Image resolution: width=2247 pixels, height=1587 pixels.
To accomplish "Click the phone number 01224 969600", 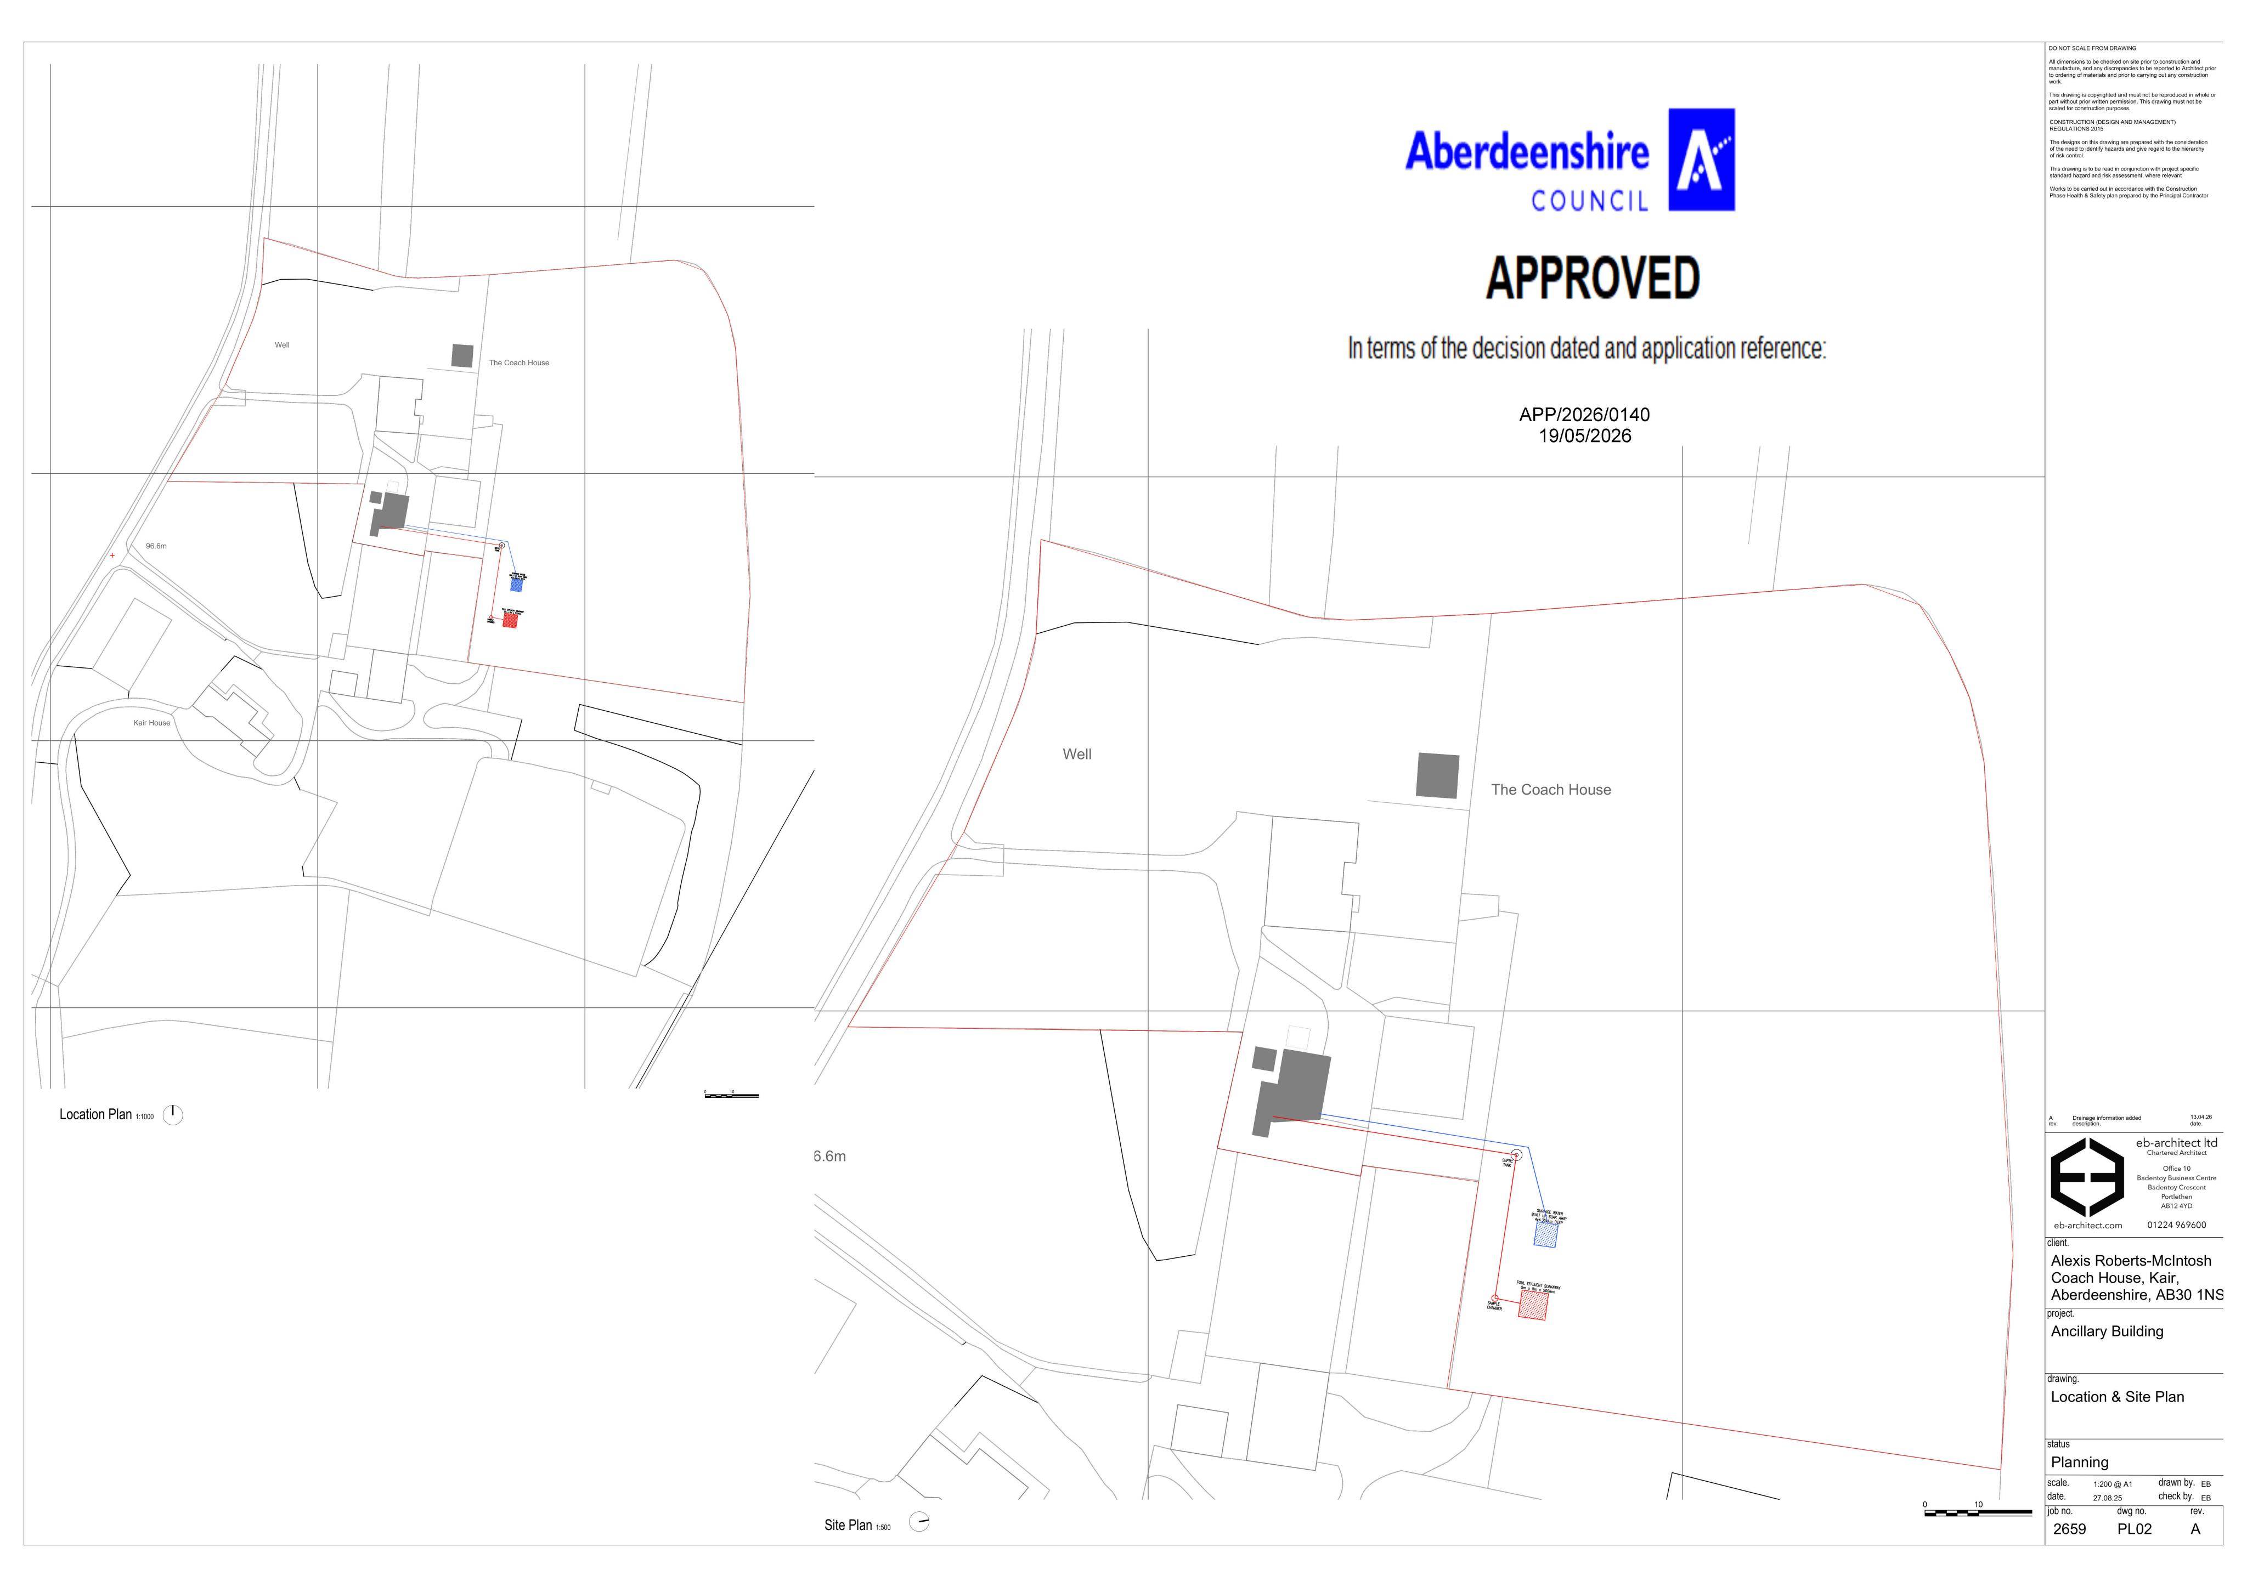I will 2177,1225.
